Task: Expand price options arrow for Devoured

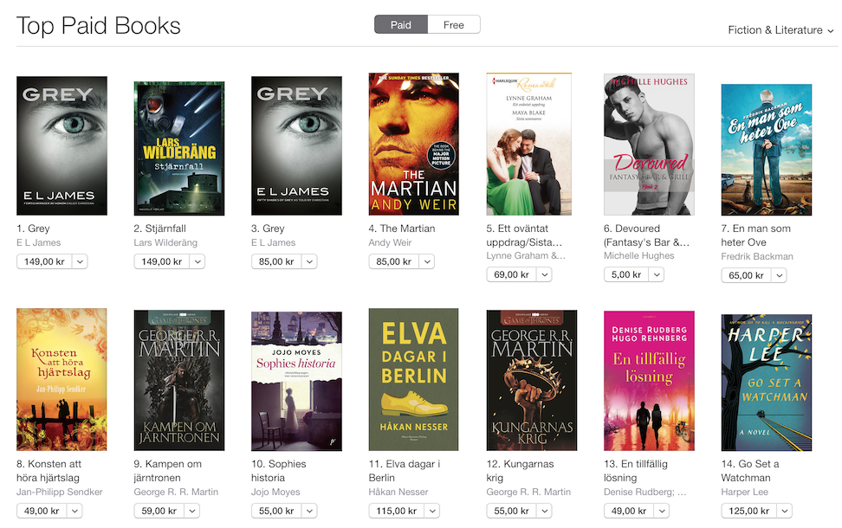Action: pos(657,274)
